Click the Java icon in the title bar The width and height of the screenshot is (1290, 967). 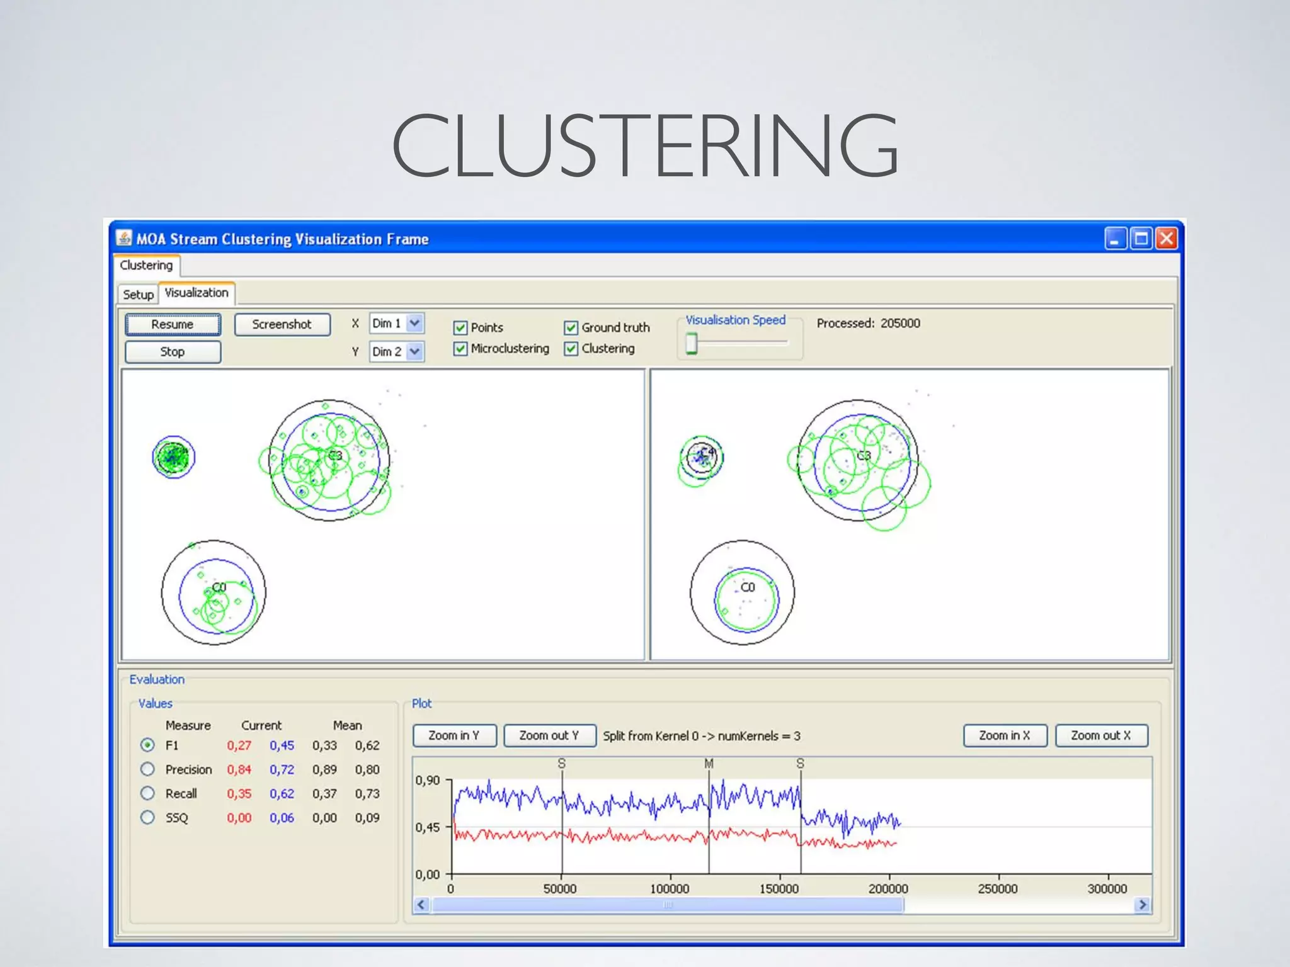(x=124, y=239)
